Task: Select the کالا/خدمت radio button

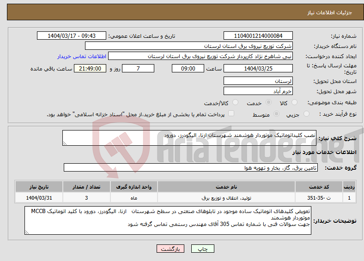Action: coord(236,102)
